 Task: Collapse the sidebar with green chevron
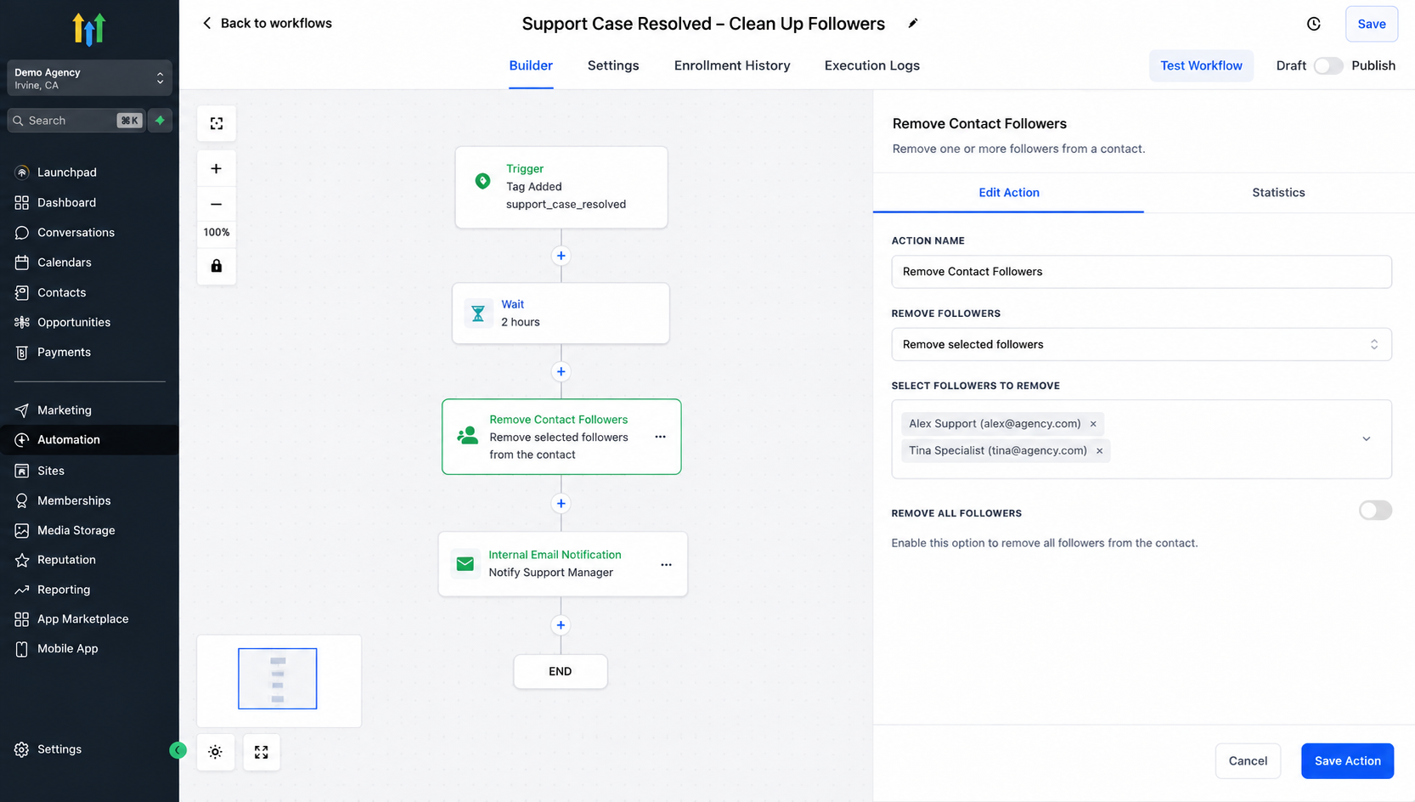[x=178, y=749]
